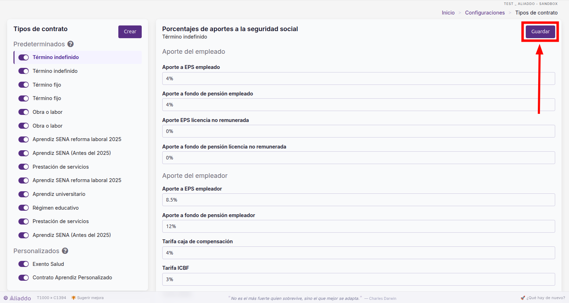Open the Sugerir mejora link
569x303 pixels.
click(x=90, y=298)
